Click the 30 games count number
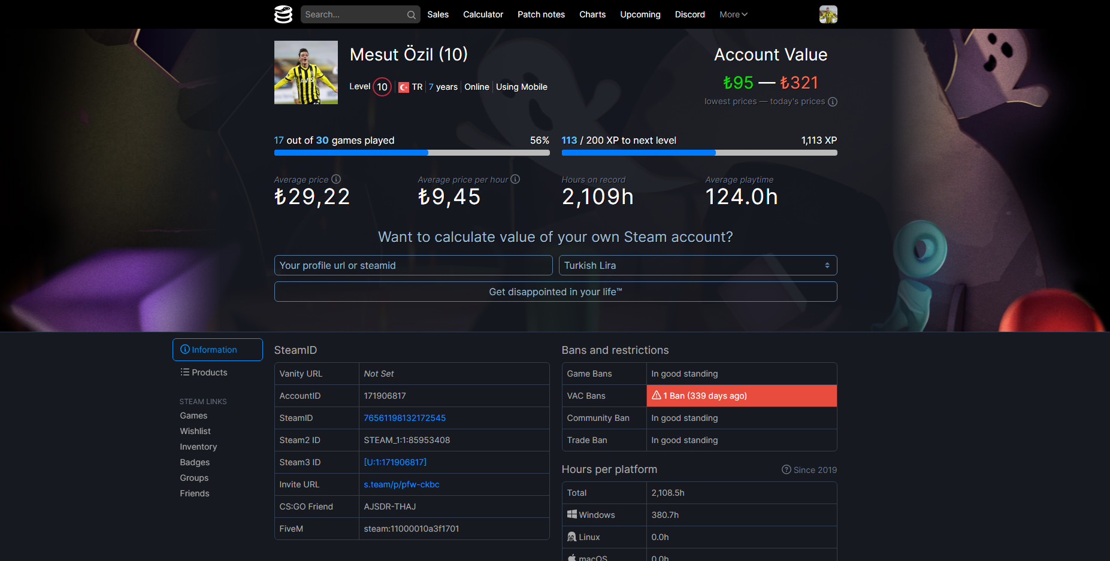This screenshot has height=561, width=1110. (322, 140)
